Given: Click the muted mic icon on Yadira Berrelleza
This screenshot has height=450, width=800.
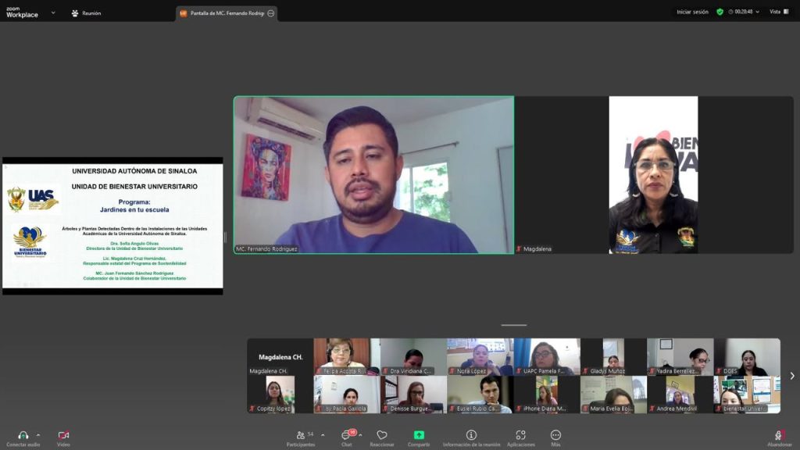Looking at the screenshot, I should click(x=652, y=371).
